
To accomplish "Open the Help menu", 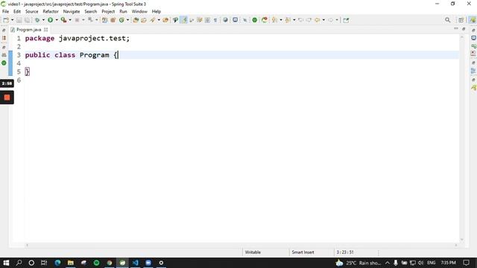I will [x=157, y=12].
